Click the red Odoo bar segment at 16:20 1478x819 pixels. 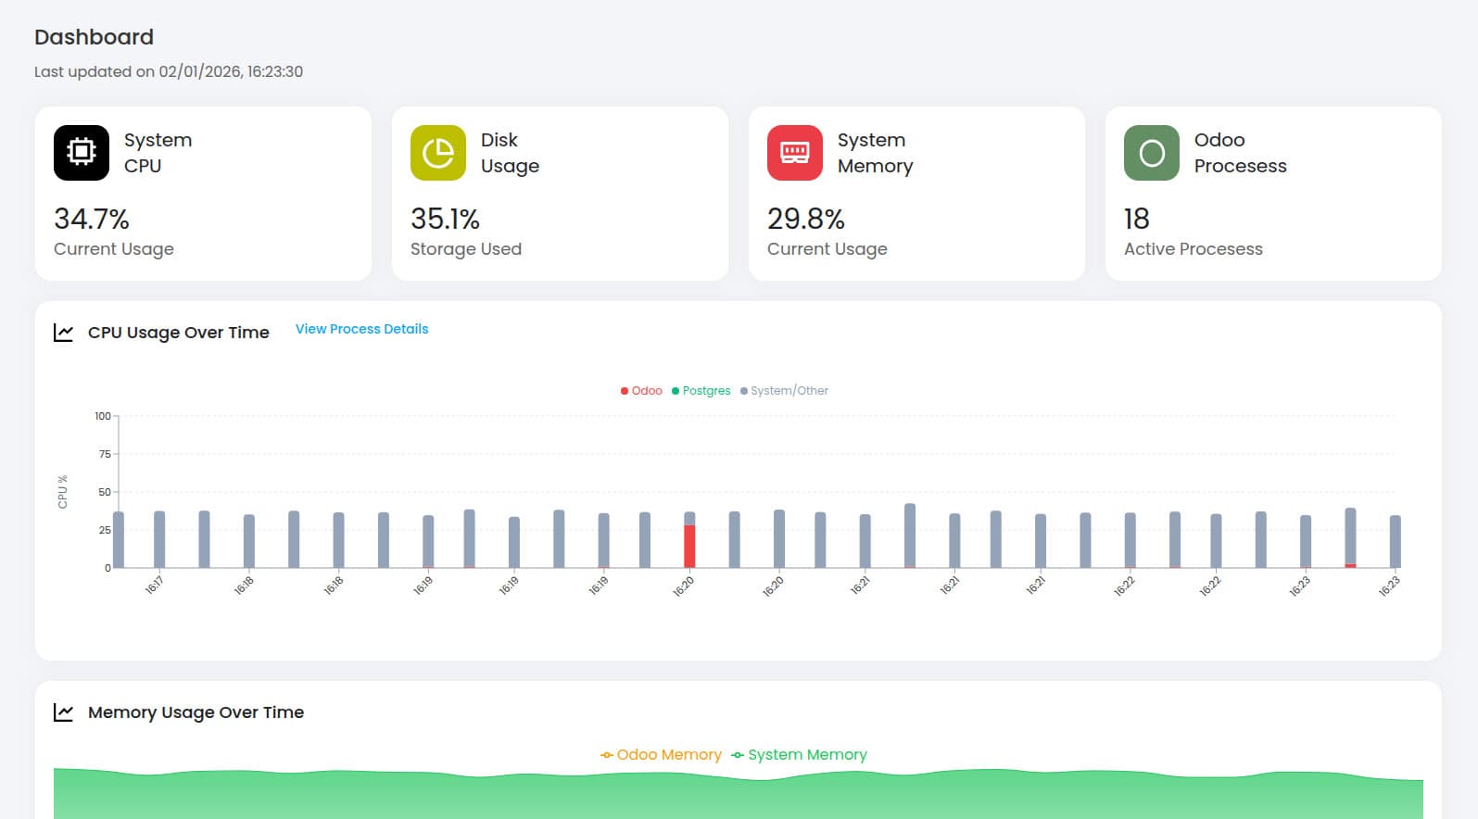tap(689, 547)
